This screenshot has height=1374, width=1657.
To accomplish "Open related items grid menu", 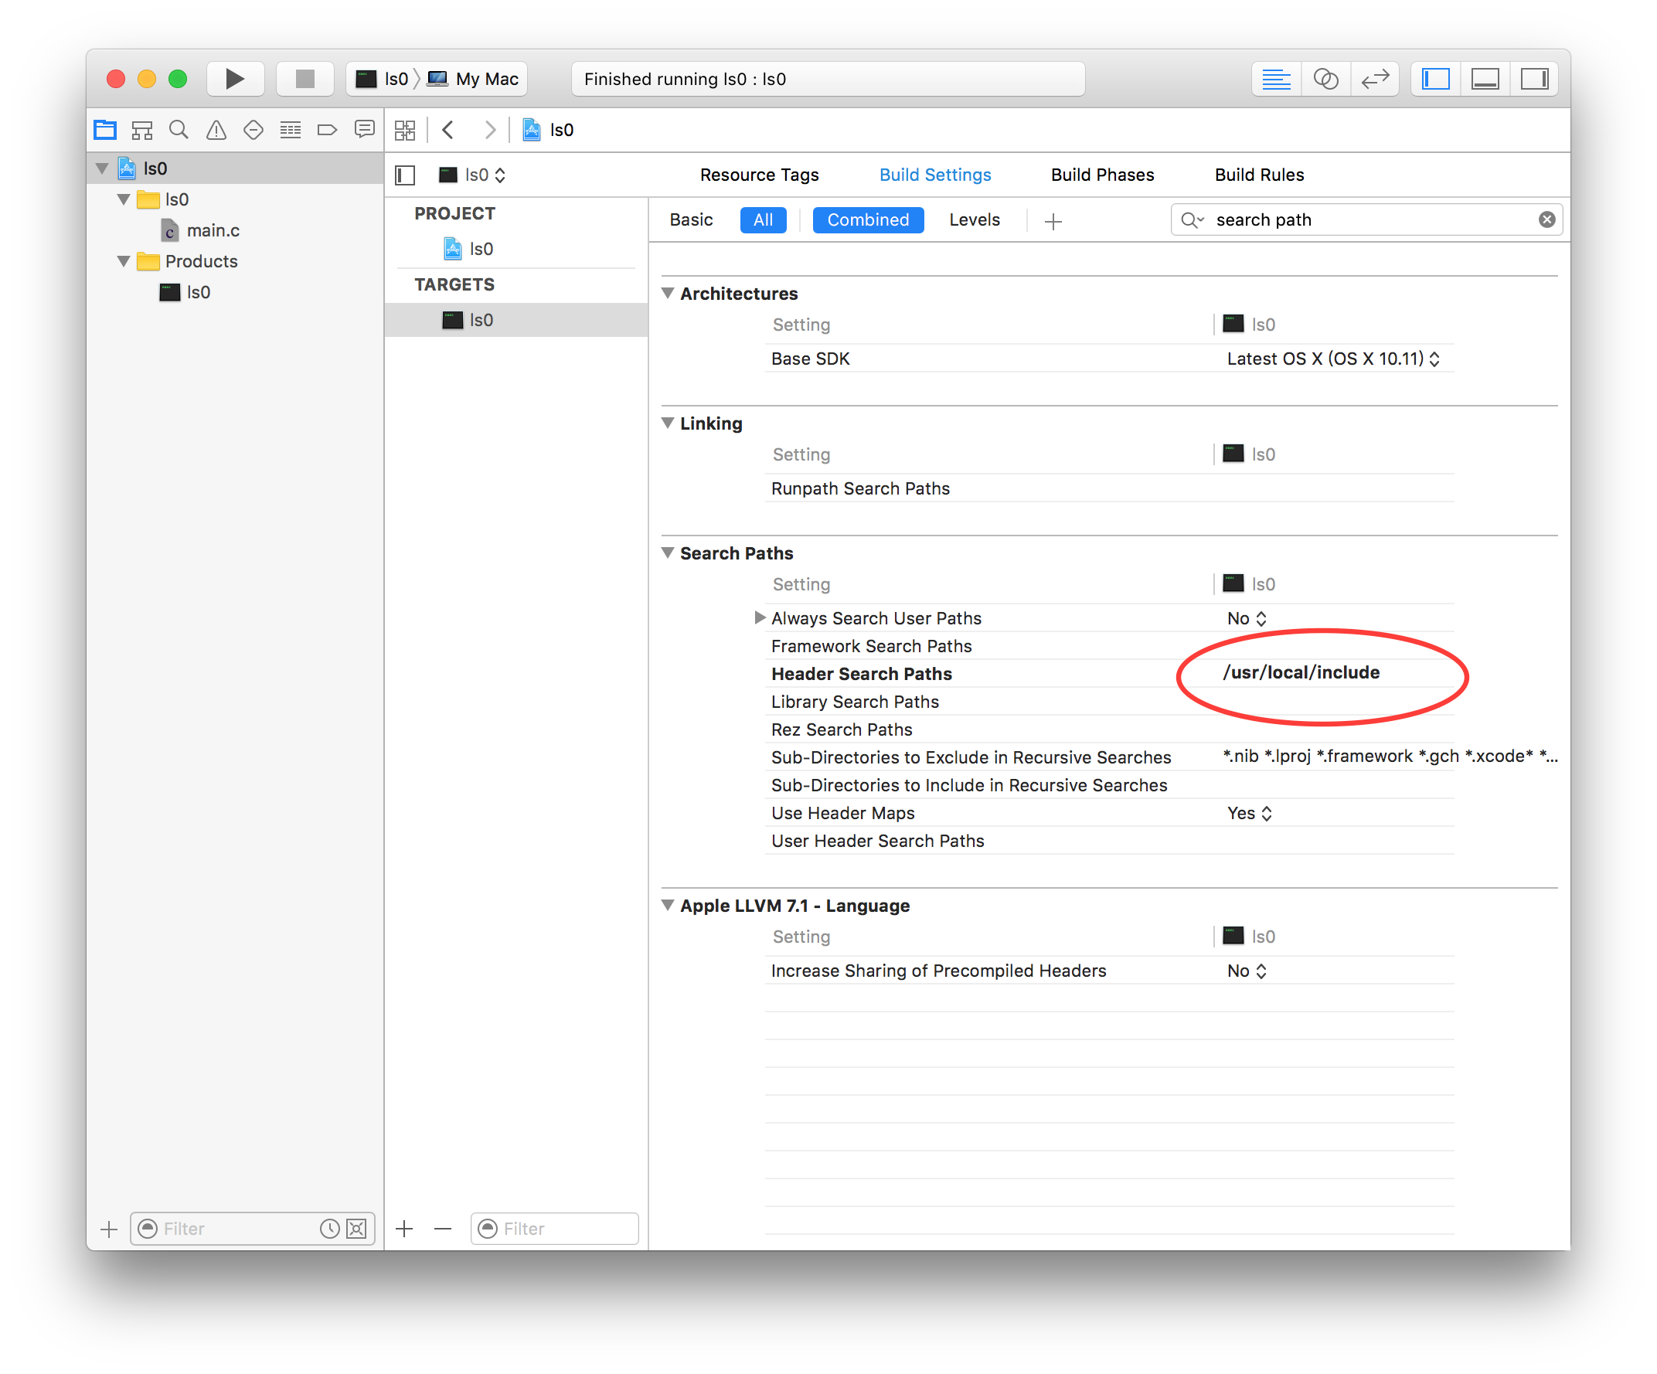I will point(405,130).
